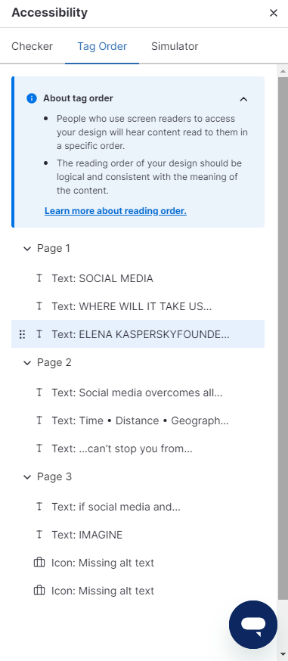Collapse the Page 1 group
The height and width of the screenshot is (661, 288).
[27, 249]
